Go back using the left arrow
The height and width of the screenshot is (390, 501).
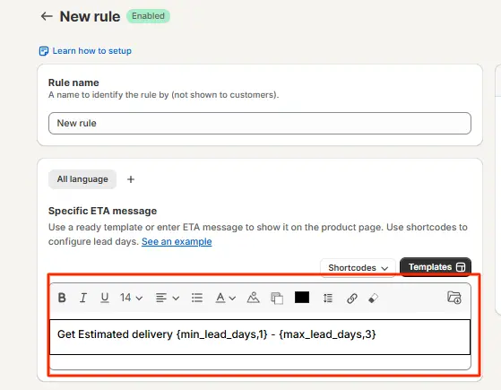(x=47, y=16)
